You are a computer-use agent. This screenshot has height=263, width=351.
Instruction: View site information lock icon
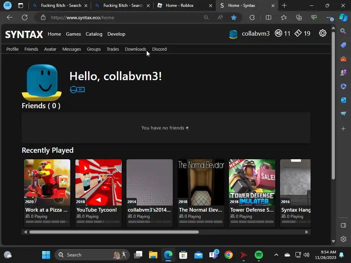pos(43,17)
